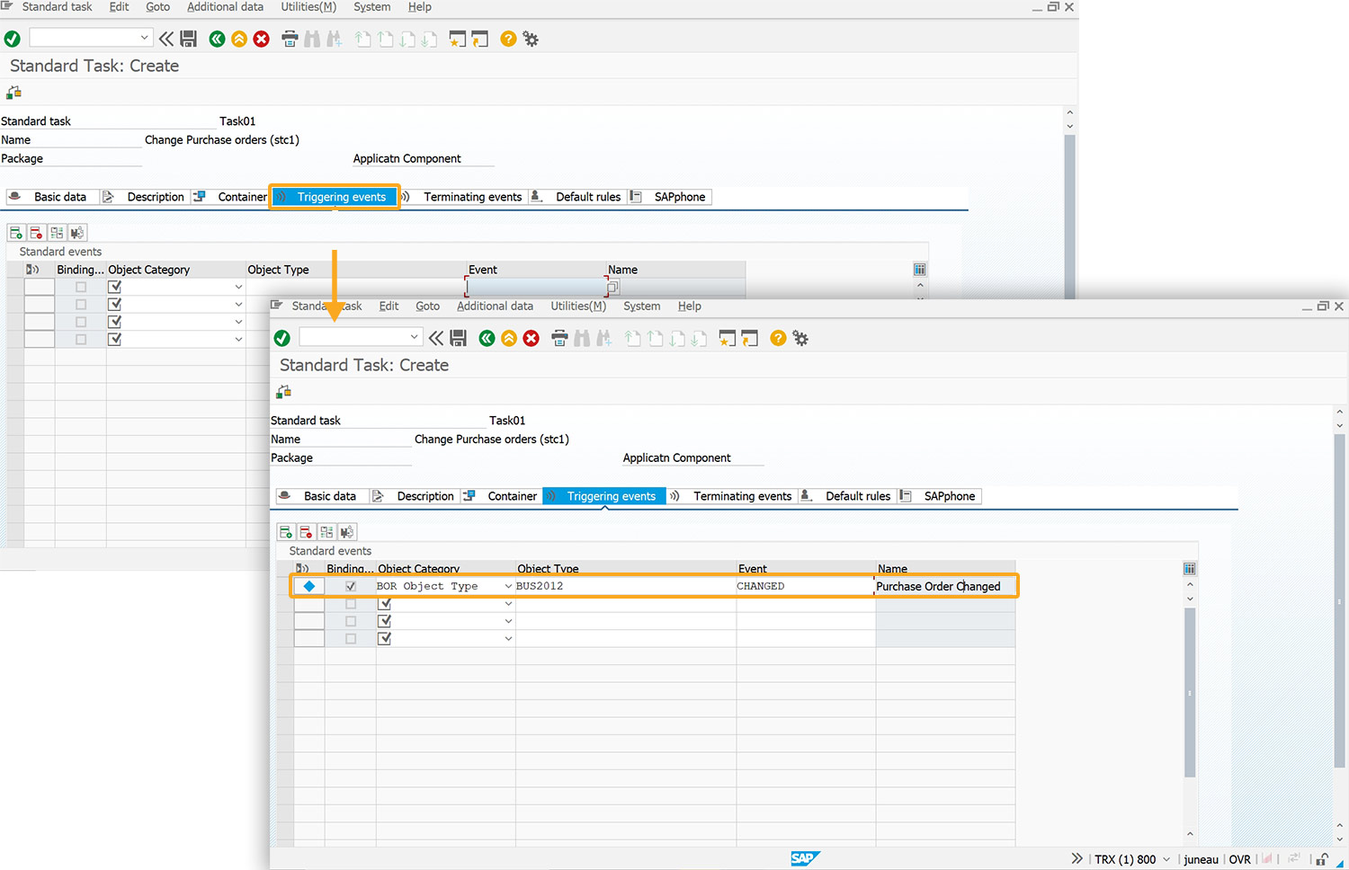Toggle the Binding checkbox in the BUS2012 row

351,586
